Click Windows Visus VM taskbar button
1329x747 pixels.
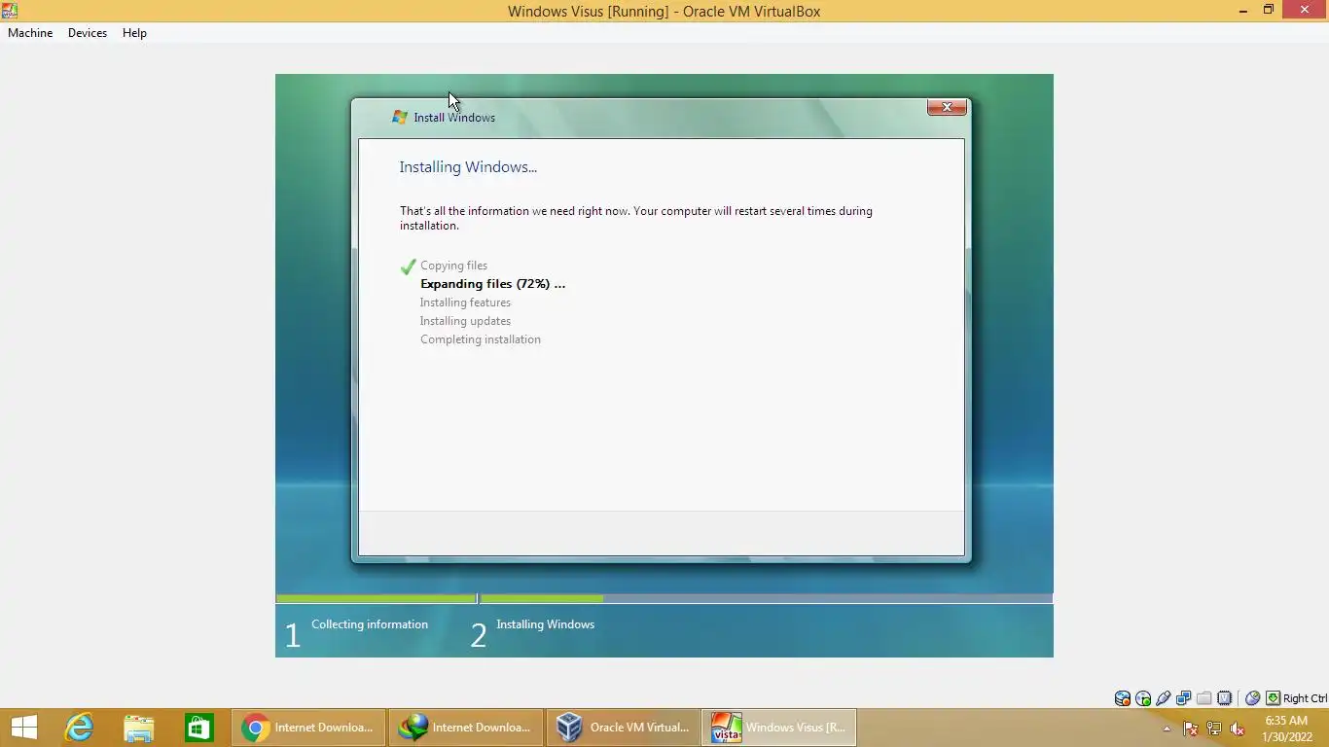(779, 728)
